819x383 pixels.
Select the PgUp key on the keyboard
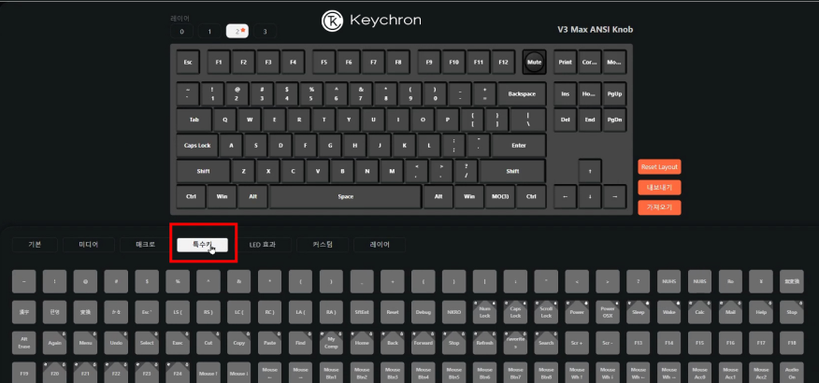coord(615,94)
